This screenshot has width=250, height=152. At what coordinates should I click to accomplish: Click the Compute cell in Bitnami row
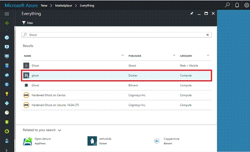[x=186, y=86]
